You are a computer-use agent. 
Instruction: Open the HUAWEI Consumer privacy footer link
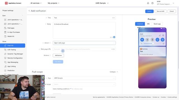point(143,97)
